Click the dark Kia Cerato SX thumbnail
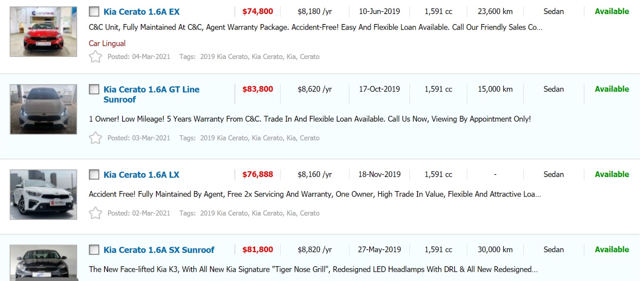The image size is (643, 281). [43, 263]
